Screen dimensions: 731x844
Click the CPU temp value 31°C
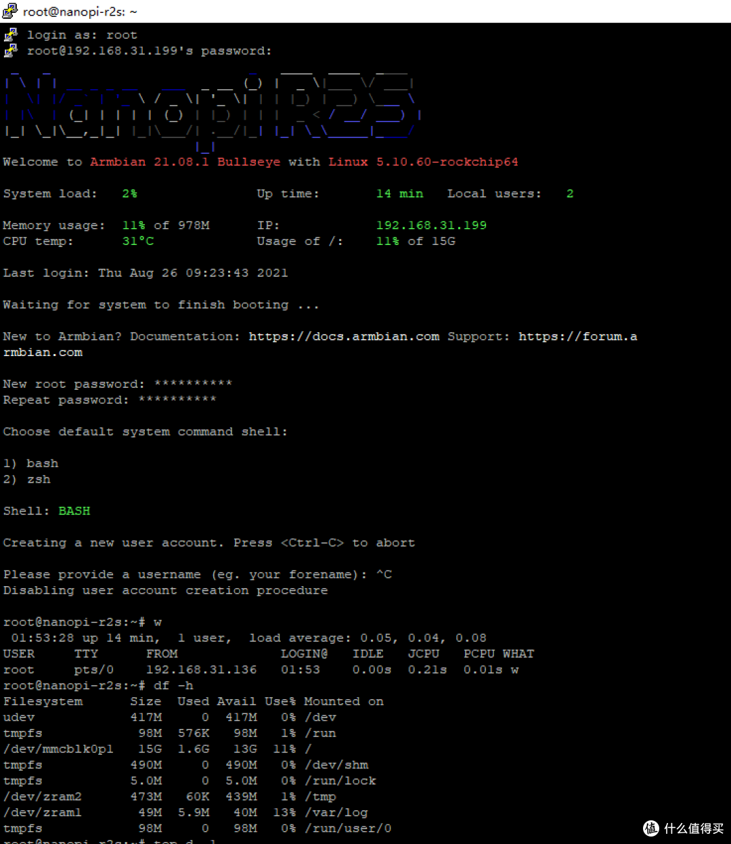pyautogui.click(x=137, y=241)
